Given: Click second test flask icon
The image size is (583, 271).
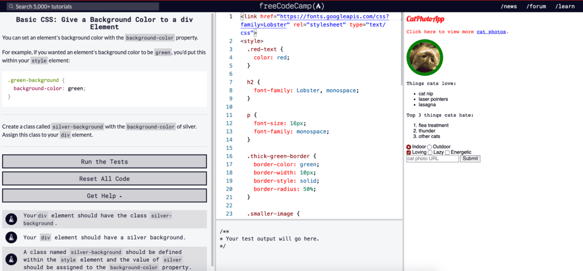Looking at the screenshot, I should click(x=11, y=237).
